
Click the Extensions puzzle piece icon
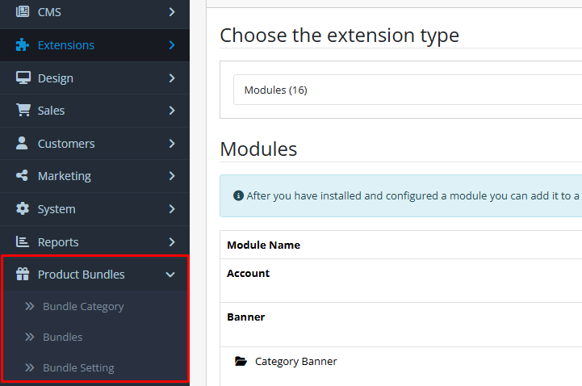[x=23, y=45]
